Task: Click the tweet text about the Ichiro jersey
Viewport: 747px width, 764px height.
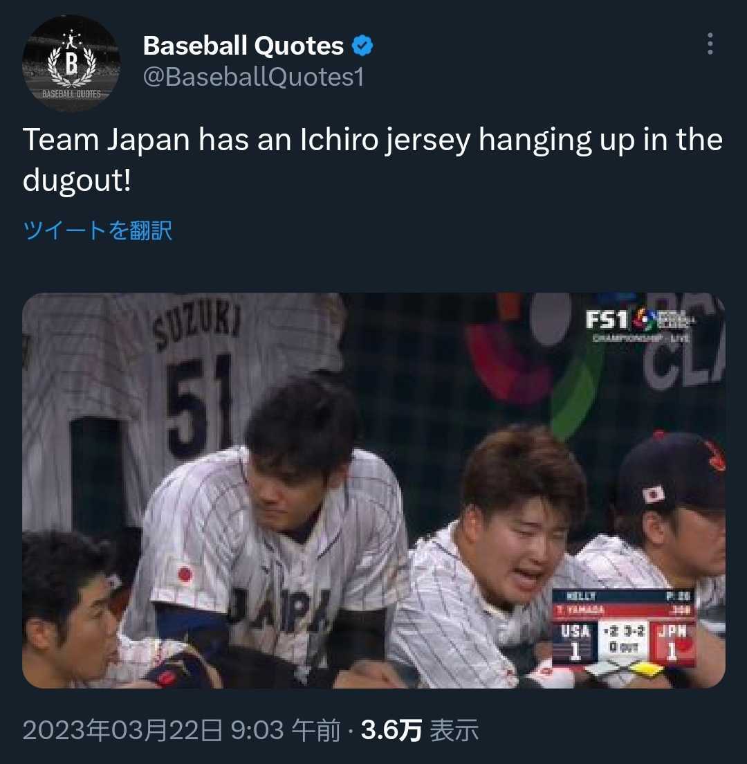Action: tap(373, 160)
